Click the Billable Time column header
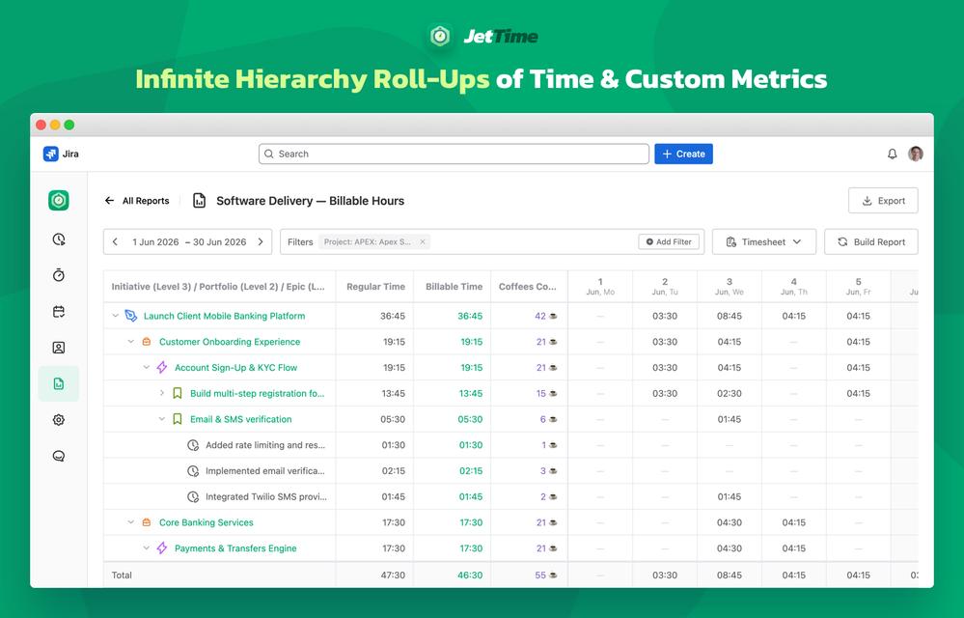Image resolution: width=964 pixels, height=618 pixels. 454,287
